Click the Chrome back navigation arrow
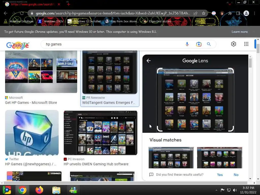Viewport: 260px width, 195px height. (x=6, y=13)
